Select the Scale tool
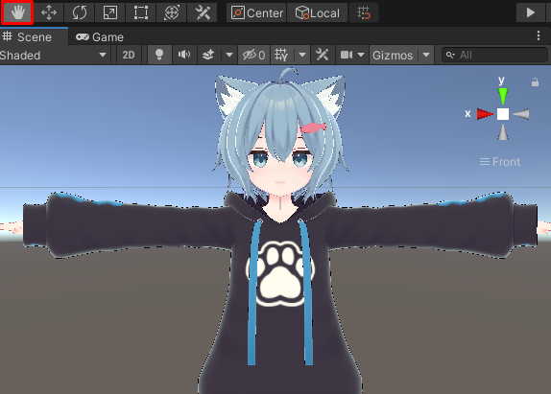This screenshot has width=551, height=394. [x=110, y=13]
